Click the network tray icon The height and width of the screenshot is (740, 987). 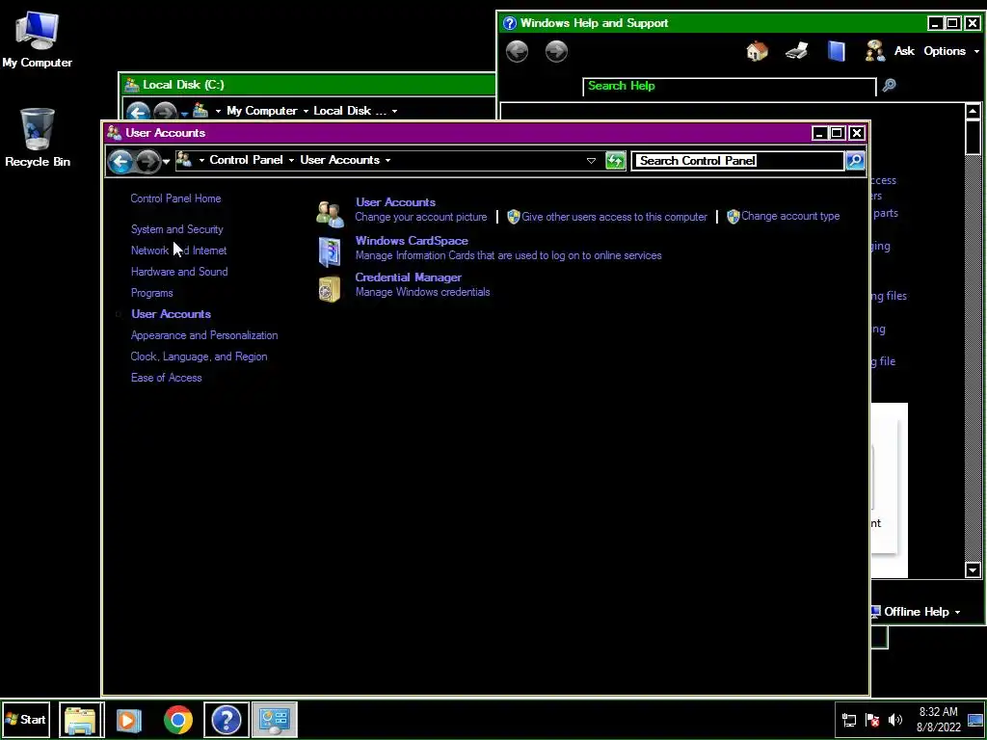click(x=849, y=720)
